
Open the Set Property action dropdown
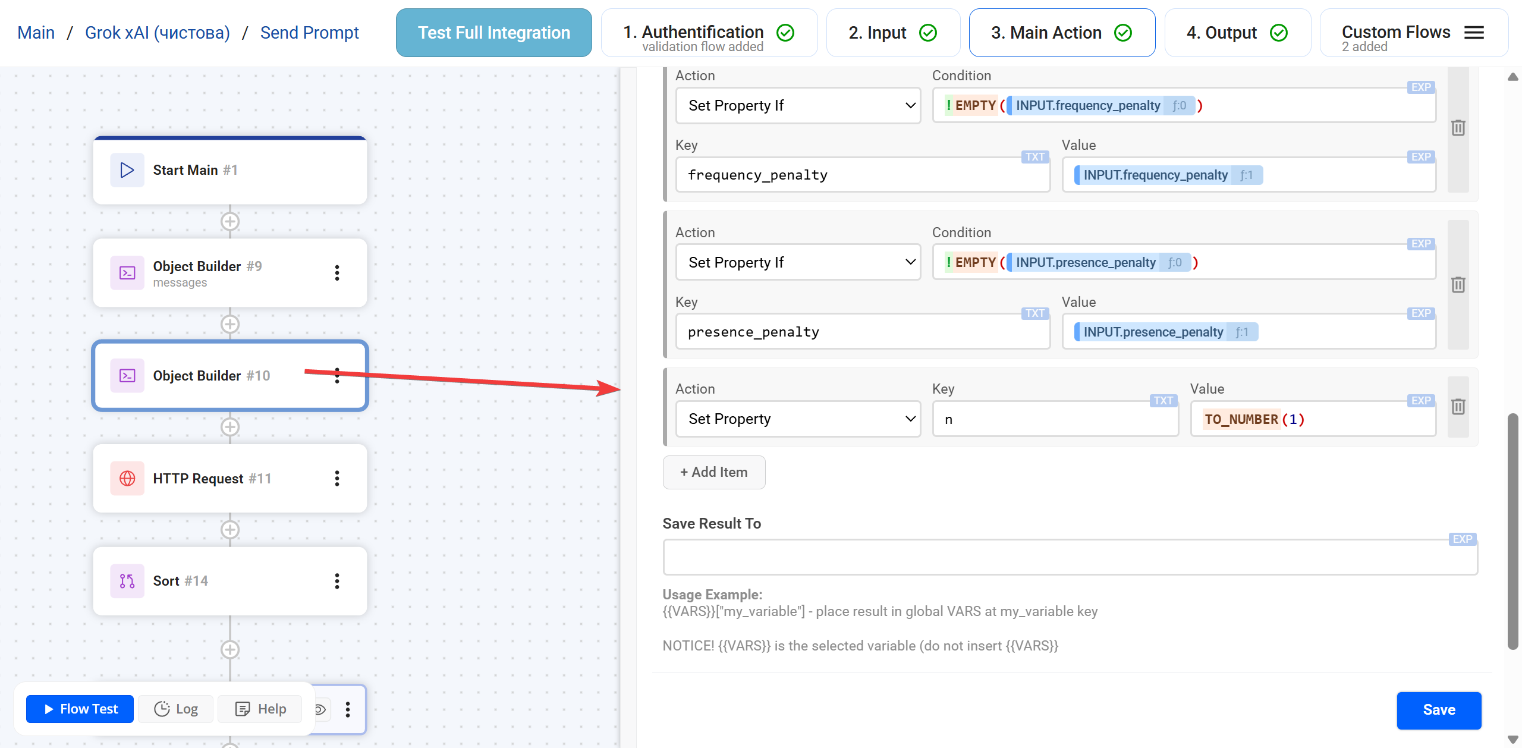coord(798,419)
